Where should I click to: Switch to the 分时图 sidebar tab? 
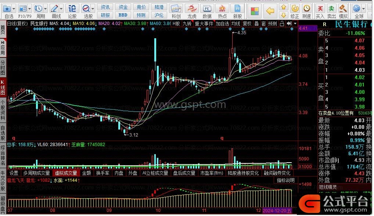point(3,67)
